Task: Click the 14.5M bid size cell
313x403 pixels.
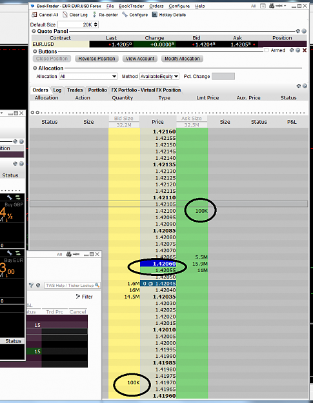Action: [124, 297]
